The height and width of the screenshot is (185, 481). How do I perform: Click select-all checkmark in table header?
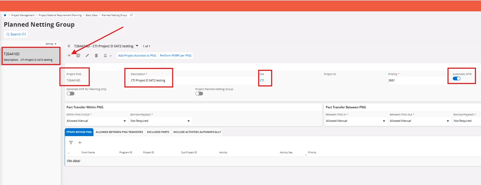(69, 153)
